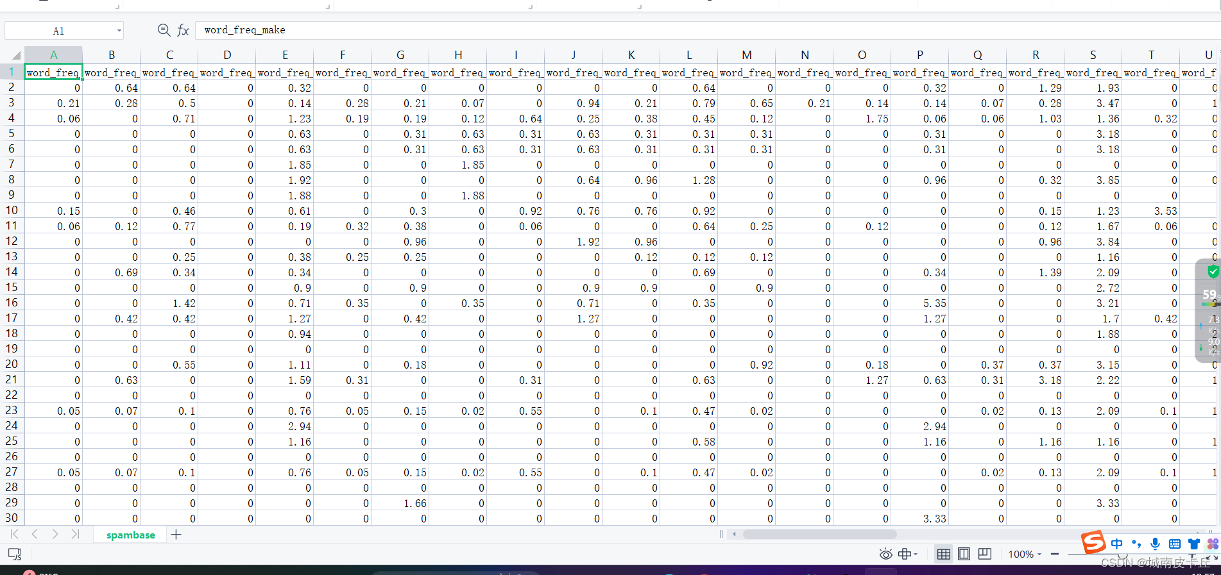Screen dimensions: 1221x575
Task: Open the 100% zoom level dropdown
Action: coord(1025,554)
